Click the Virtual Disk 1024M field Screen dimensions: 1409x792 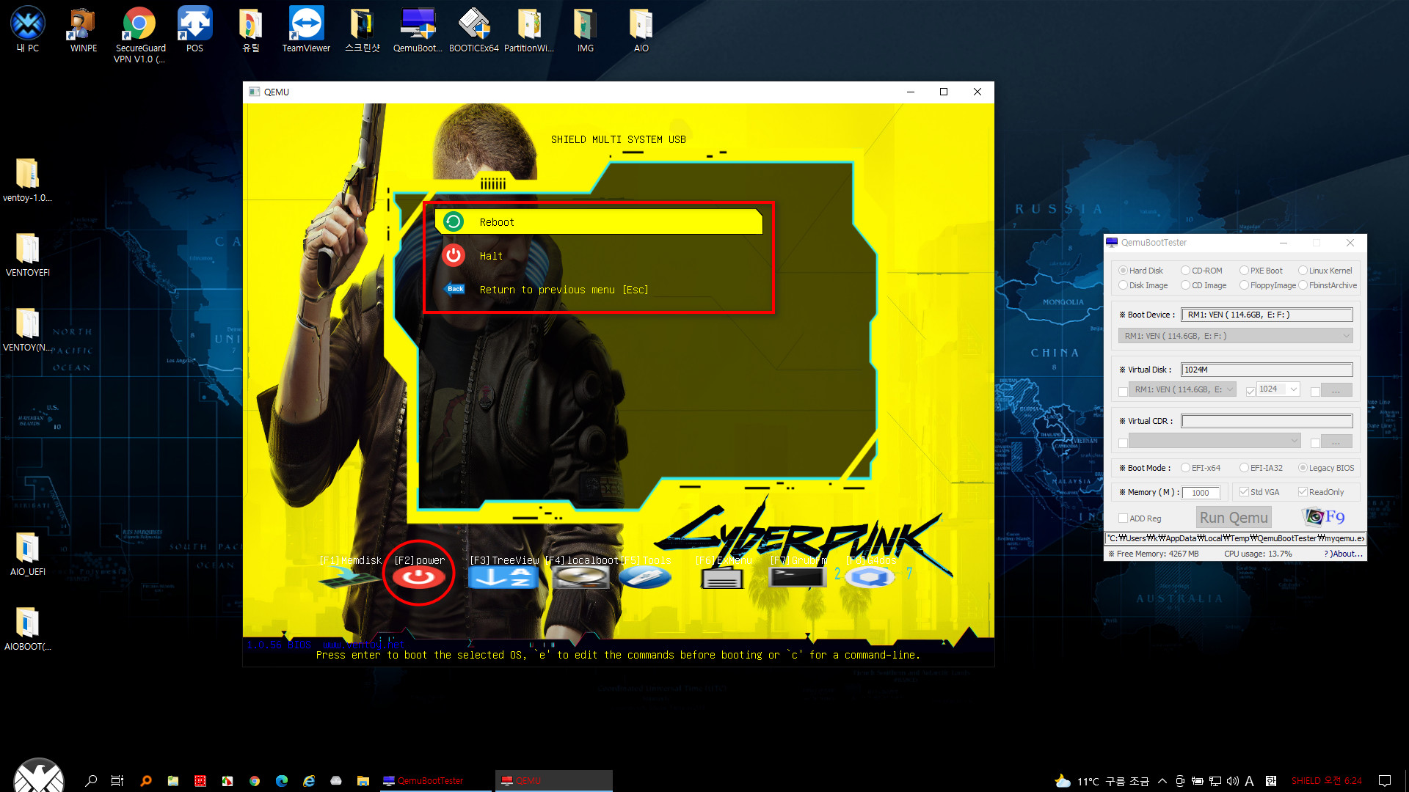pyautogui.click(x=1267, y=370)
